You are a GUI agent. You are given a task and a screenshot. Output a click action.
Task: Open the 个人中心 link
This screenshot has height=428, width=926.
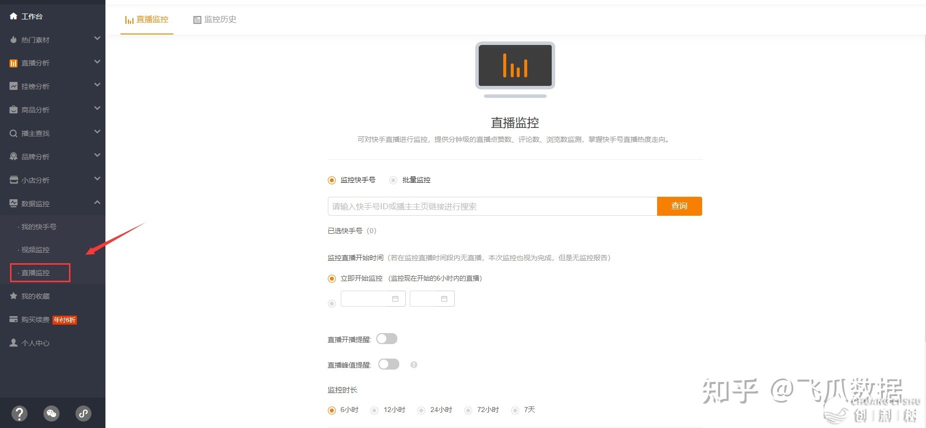coord(35,343)
